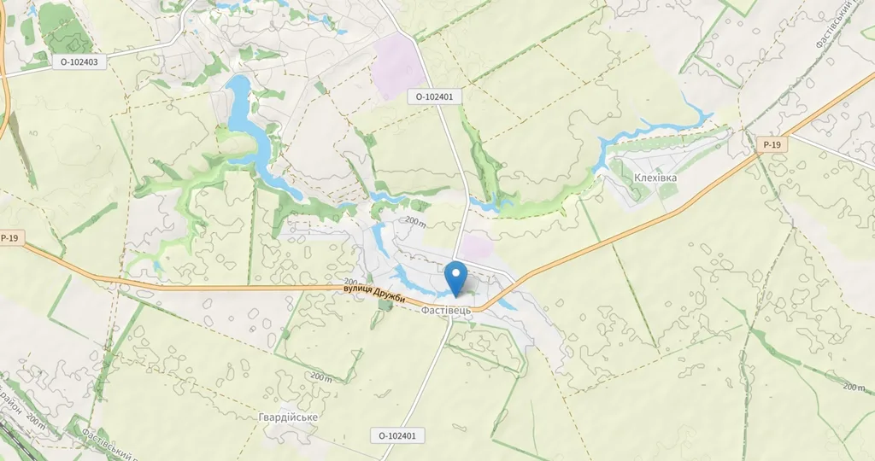The image size is (875, 461).
Task: Click the вулиця Дружби street label
Action: [374, 295]
